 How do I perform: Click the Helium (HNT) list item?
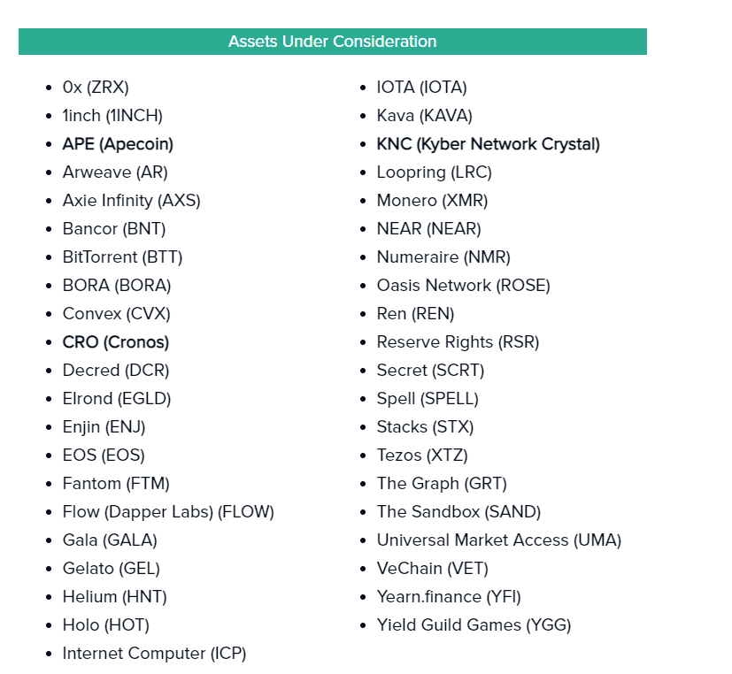[x=114, y=597]
